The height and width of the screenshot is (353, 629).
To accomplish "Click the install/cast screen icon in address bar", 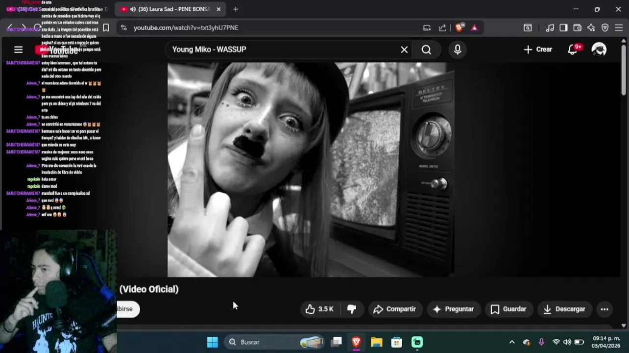I will [x=427, y=27].
